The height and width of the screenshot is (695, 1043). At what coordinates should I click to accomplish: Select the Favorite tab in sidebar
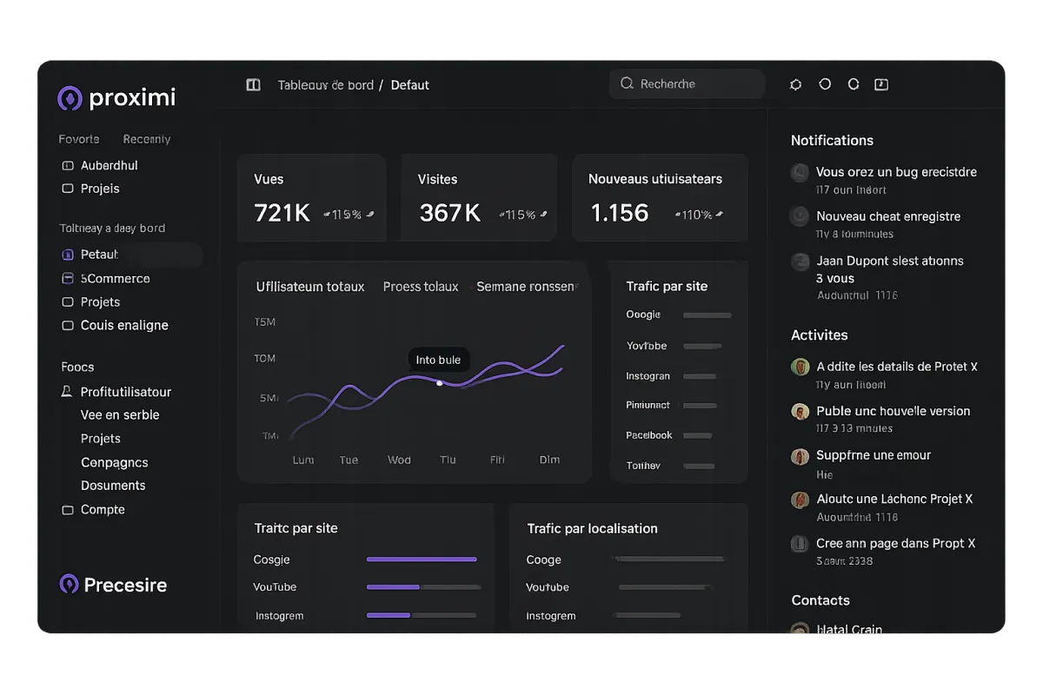(x=79, y=139)
